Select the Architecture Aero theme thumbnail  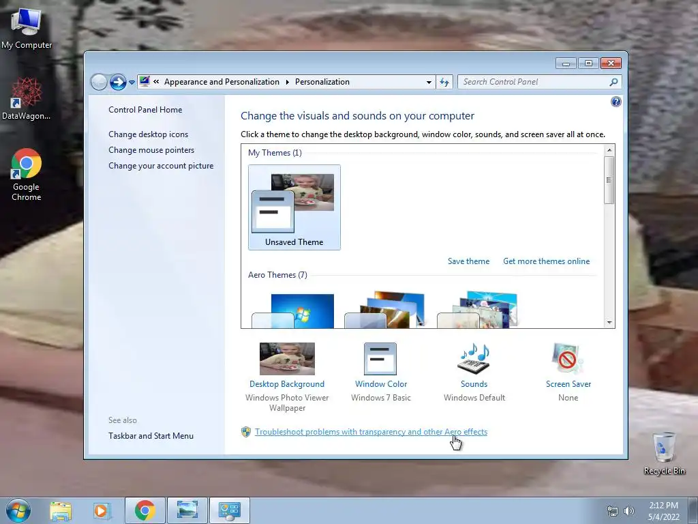tap(386, 310)
